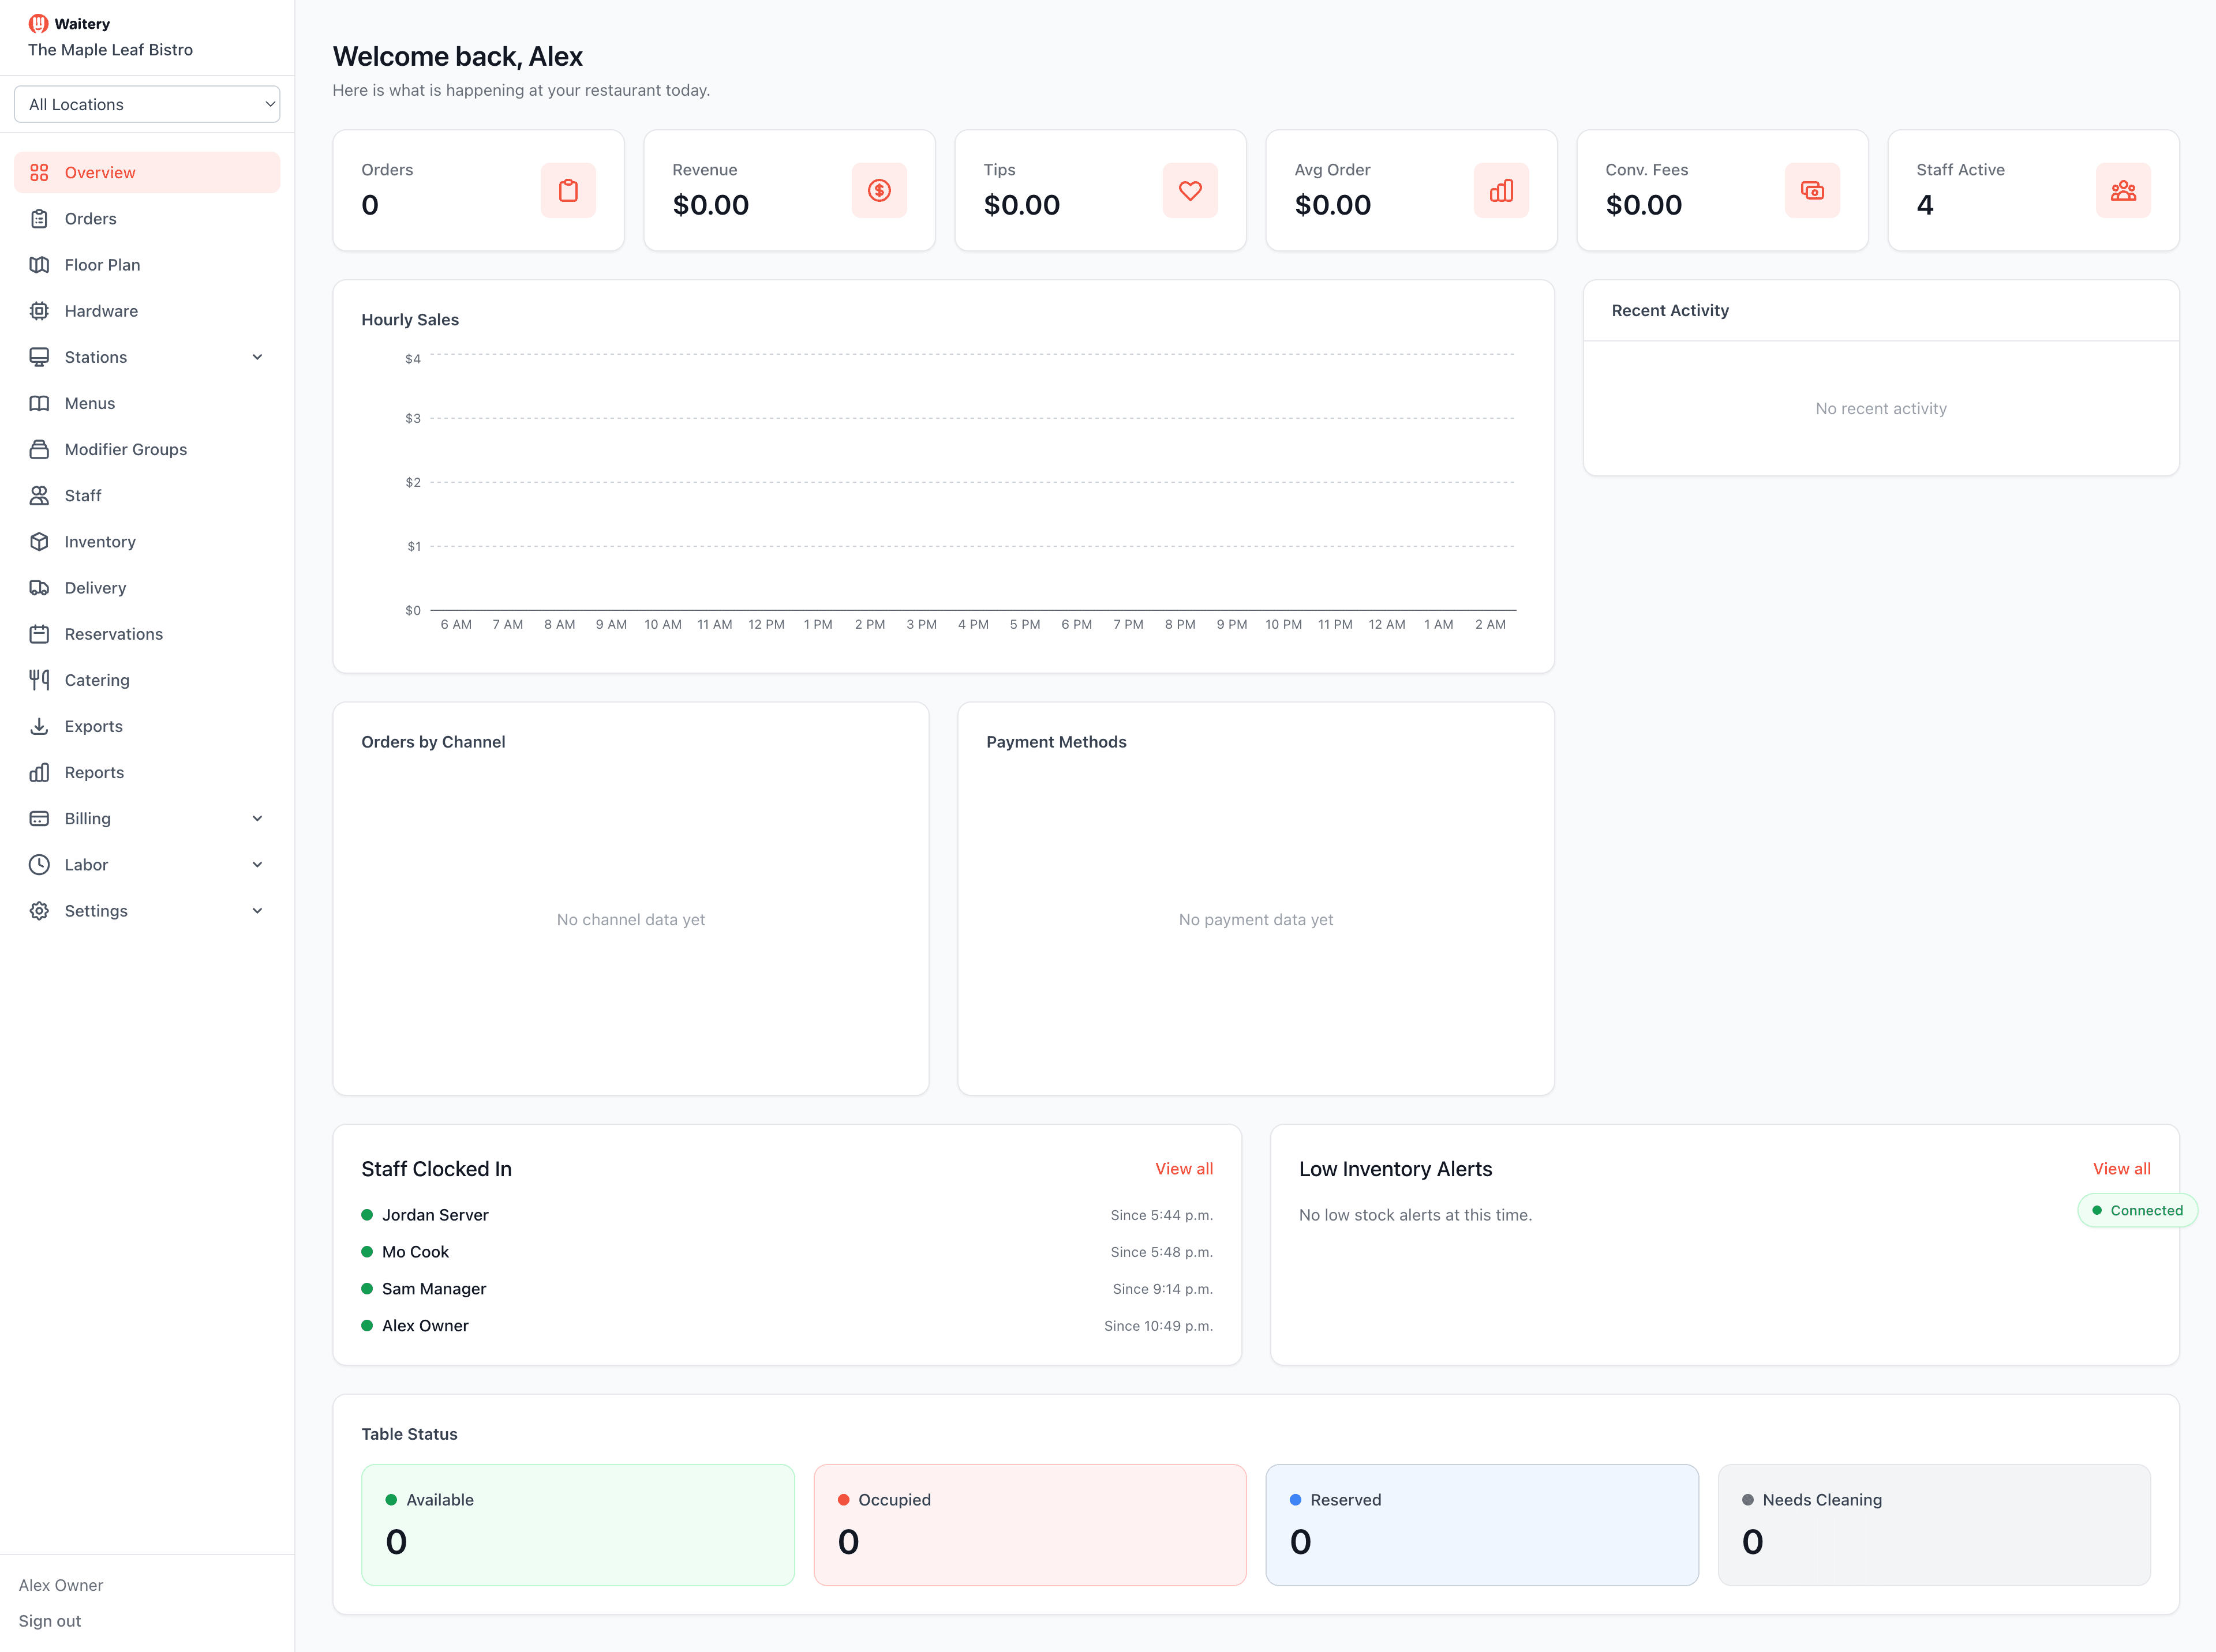Image resolution: width=2216 pixels, height=1652 pixels.
Task: Click Sign out
Action: (x=50, y=1621)
